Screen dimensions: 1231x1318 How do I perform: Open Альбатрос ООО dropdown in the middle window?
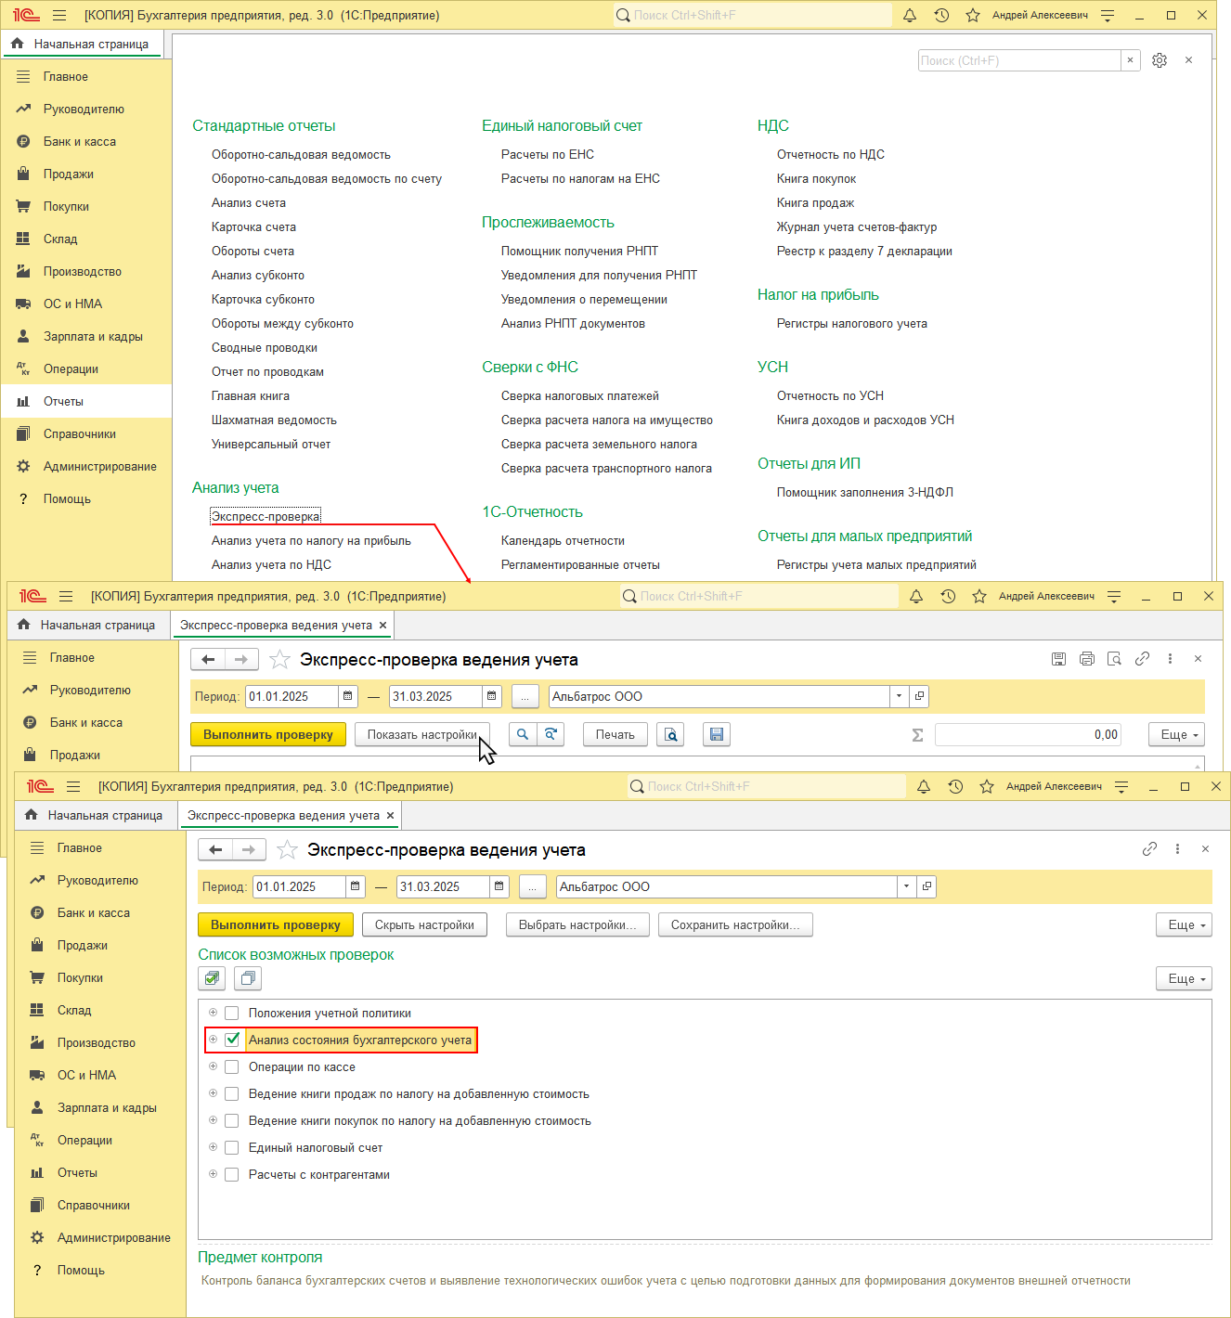point(899,696)
